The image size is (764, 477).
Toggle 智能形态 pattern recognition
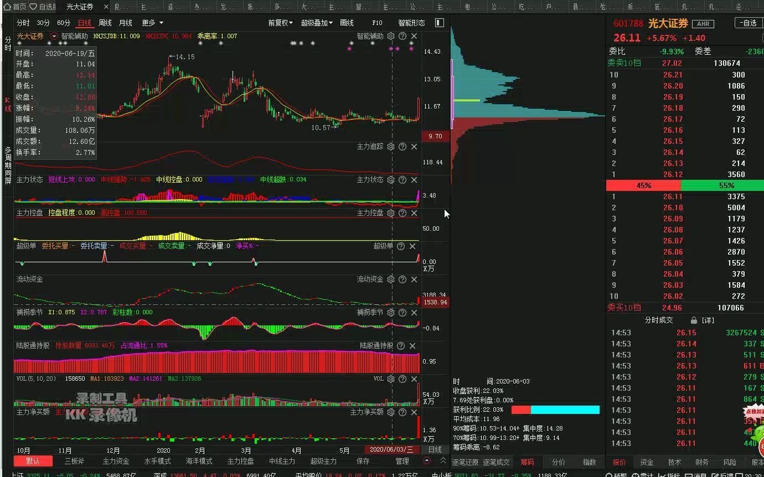(411, 23)
